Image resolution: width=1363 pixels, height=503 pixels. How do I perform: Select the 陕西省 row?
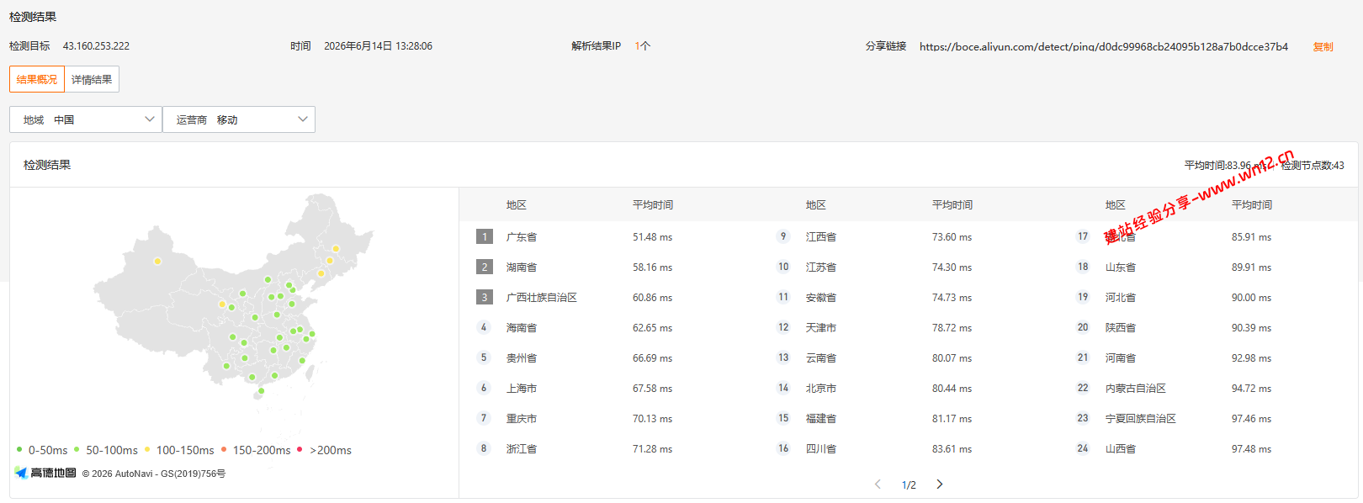tap(1208, 328)
